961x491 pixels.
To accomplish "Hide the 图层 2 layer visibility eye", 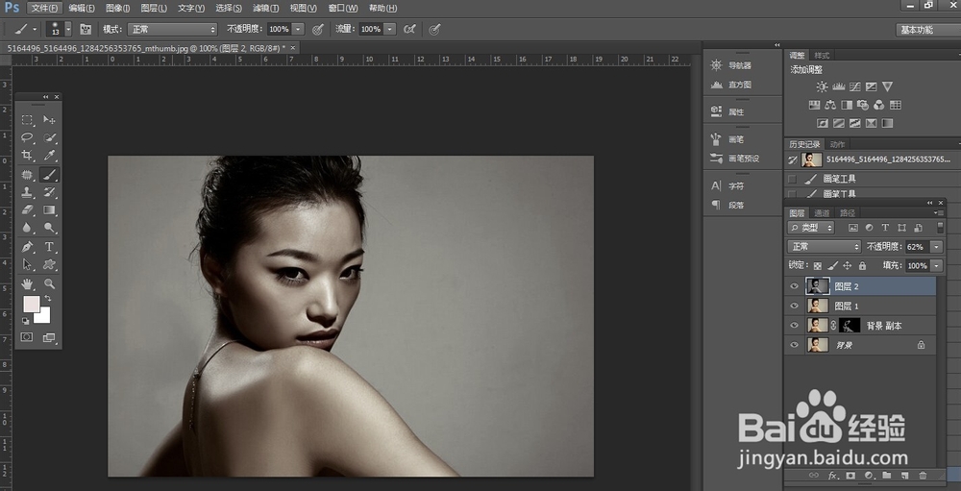I will tap(794, 286).
